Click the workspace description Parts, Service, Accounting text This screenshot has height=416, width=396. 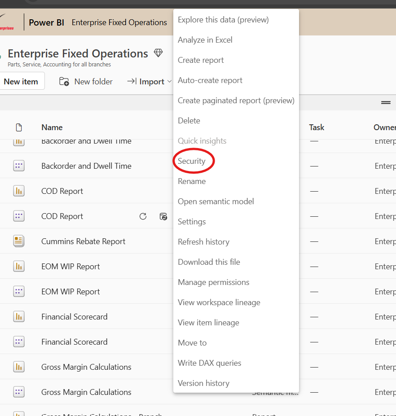point(59,65)
